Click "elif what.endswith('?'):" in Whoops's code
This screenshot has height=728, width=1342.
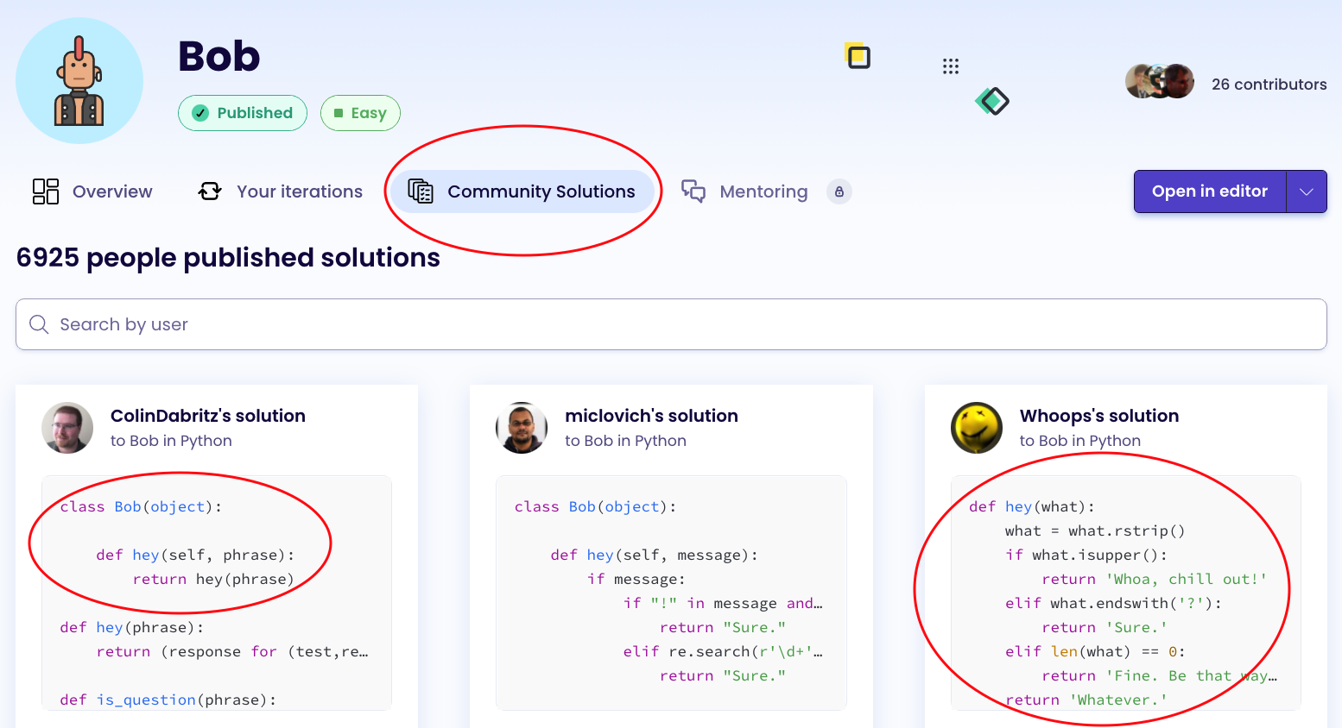tap(1113, 603)
